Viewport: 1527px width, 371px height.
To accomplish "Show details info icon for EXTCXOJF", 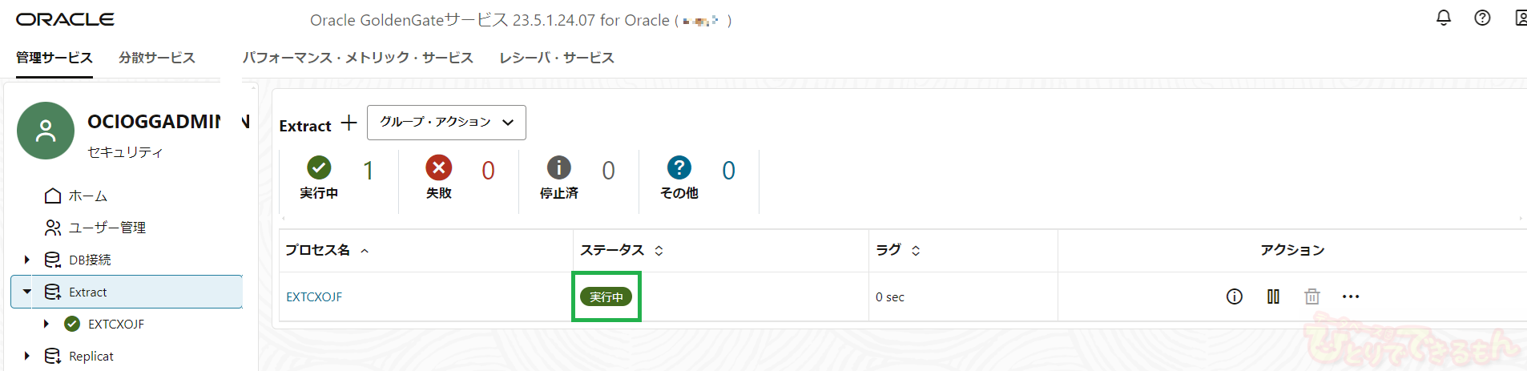I will click(1234, 296).
